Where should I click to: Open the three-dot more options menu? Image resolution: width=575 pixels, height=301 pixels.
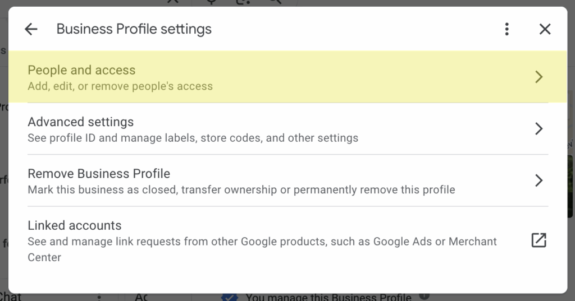[507, 29]
